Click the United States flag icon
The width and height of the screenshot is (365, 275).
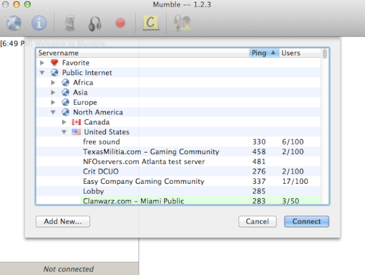(76, 132)
